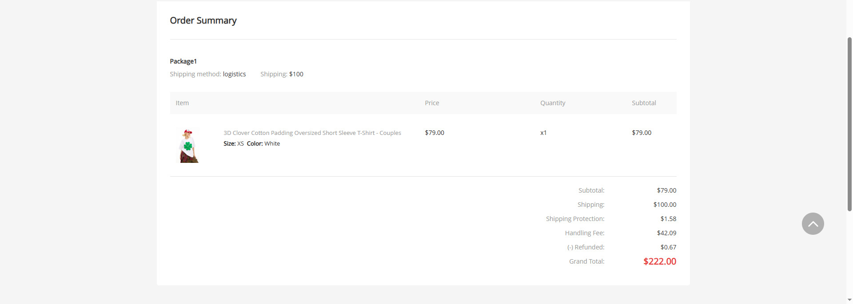853x304 pixels.
Task: Click the $100.00 shipping amount in totals
Action: (665, 205)
